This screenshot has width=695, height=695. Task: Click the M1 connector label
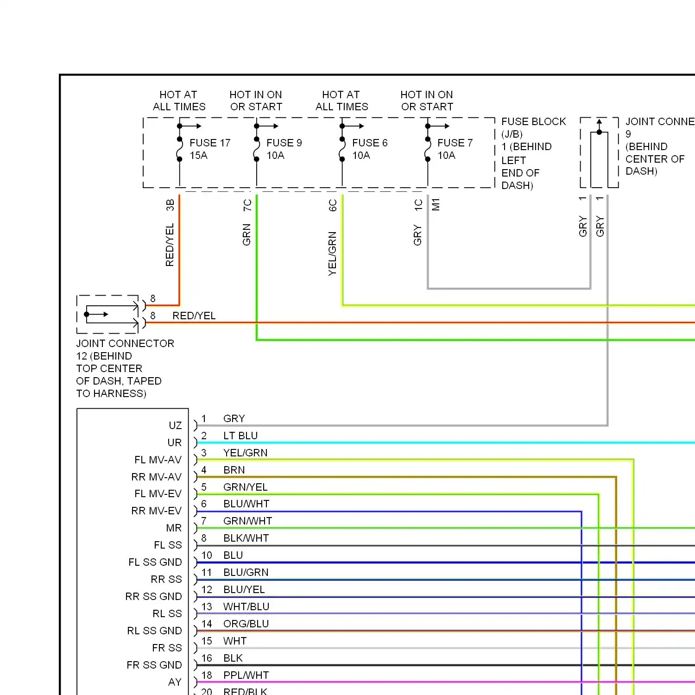(436, 204)
